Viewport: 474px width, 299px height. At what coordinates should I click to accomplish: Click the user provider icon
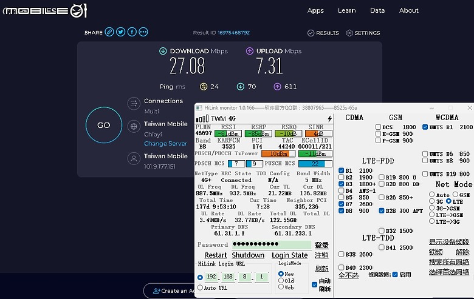click(x=134, y=159)
